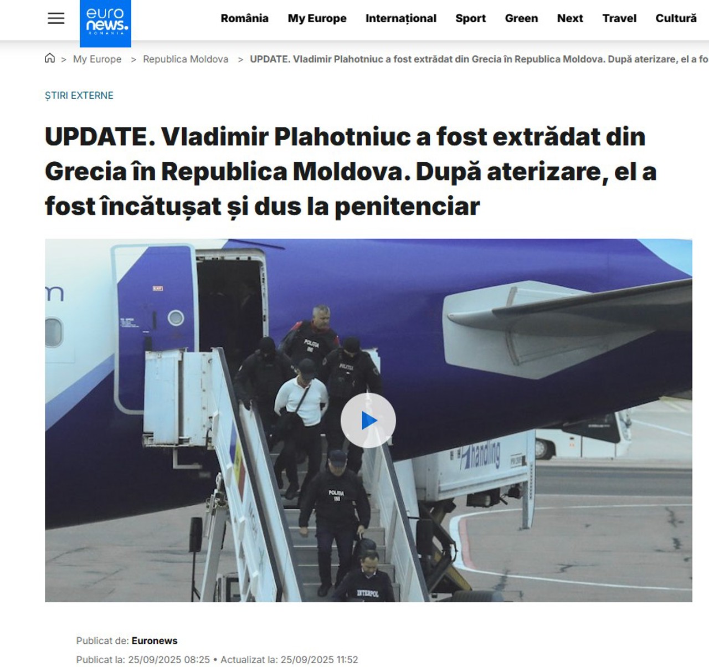Click the article headline about Plahotniuc
Image resolution: width=709 pixels, height=667 pixels.
coord(351,172)
